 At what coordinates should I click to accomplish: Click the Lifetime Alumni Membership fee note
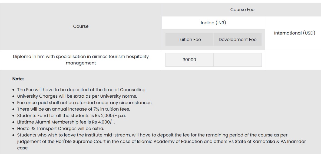66,122
